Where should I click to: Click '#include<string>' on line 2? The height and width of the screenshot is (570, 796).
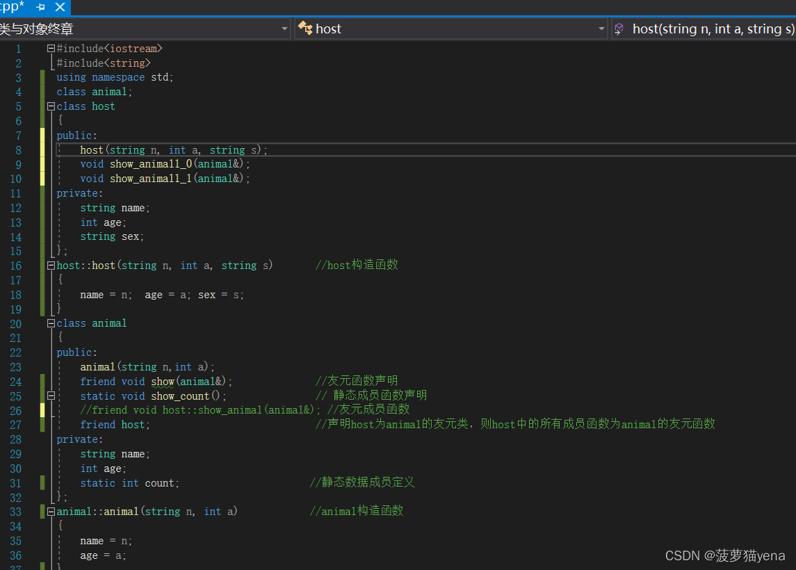click(104, 63)
